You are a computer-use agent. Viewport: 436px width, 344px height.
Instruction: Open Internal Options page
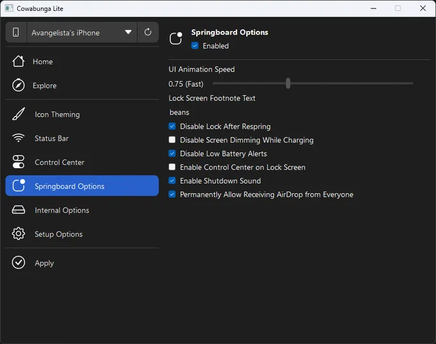[82, 210]
